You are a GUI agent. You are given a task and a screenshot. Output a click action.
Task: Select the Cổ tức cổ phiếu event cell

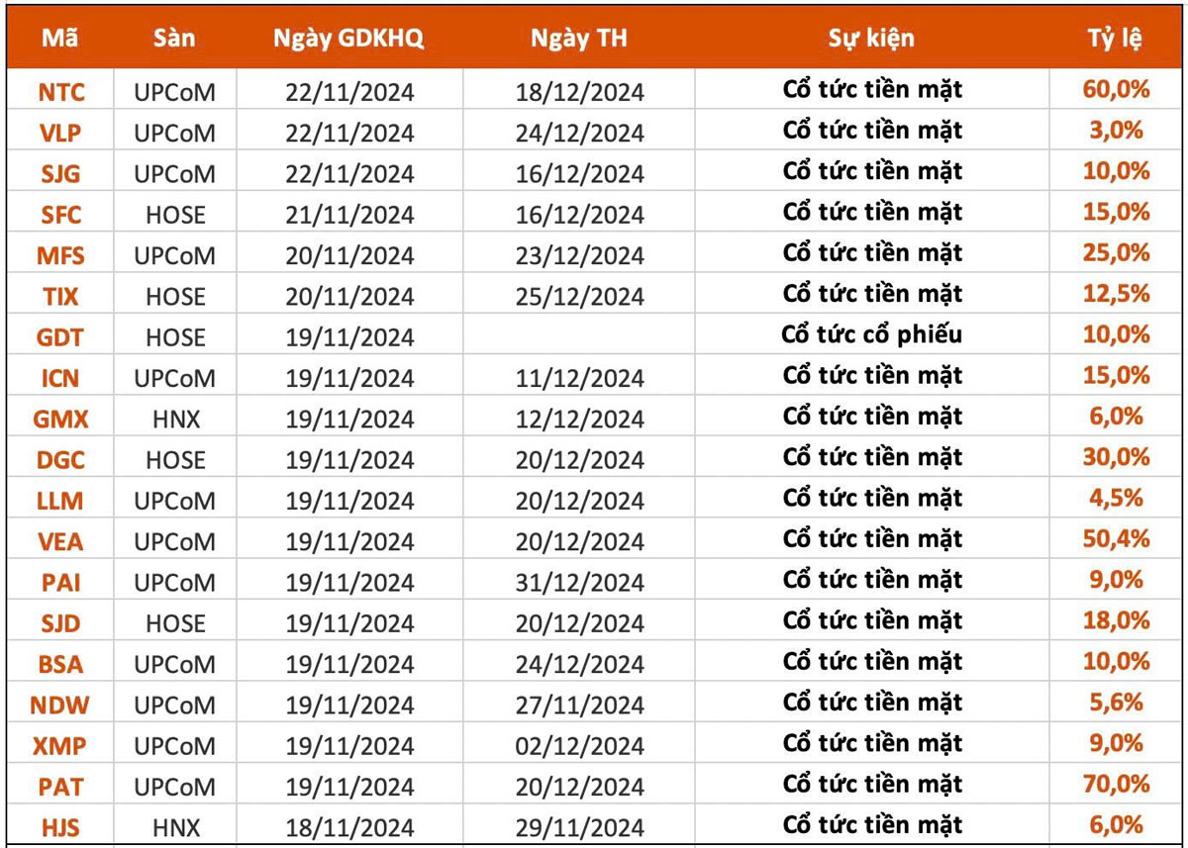click(871, 334)
